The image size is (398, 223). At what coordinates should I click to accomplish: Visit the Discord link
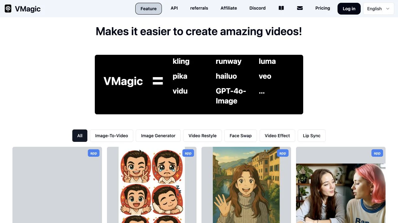tap(257, 8)
